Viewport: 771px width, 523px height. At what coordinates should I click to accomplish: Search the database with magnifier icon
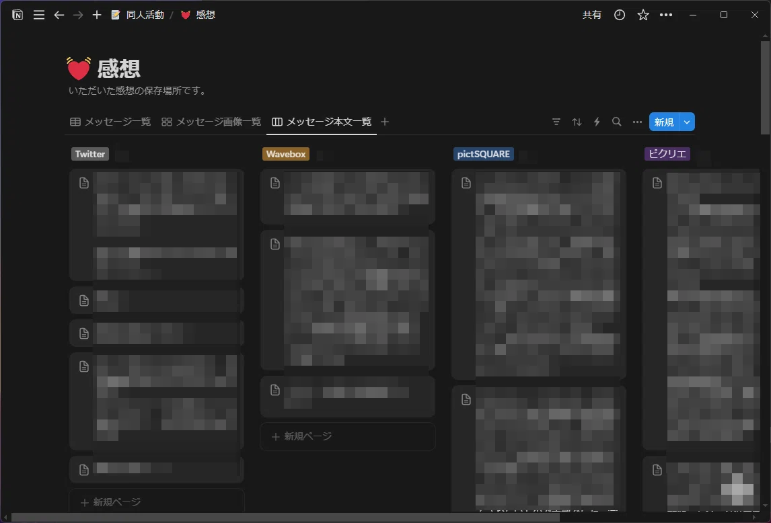[617, 122]
